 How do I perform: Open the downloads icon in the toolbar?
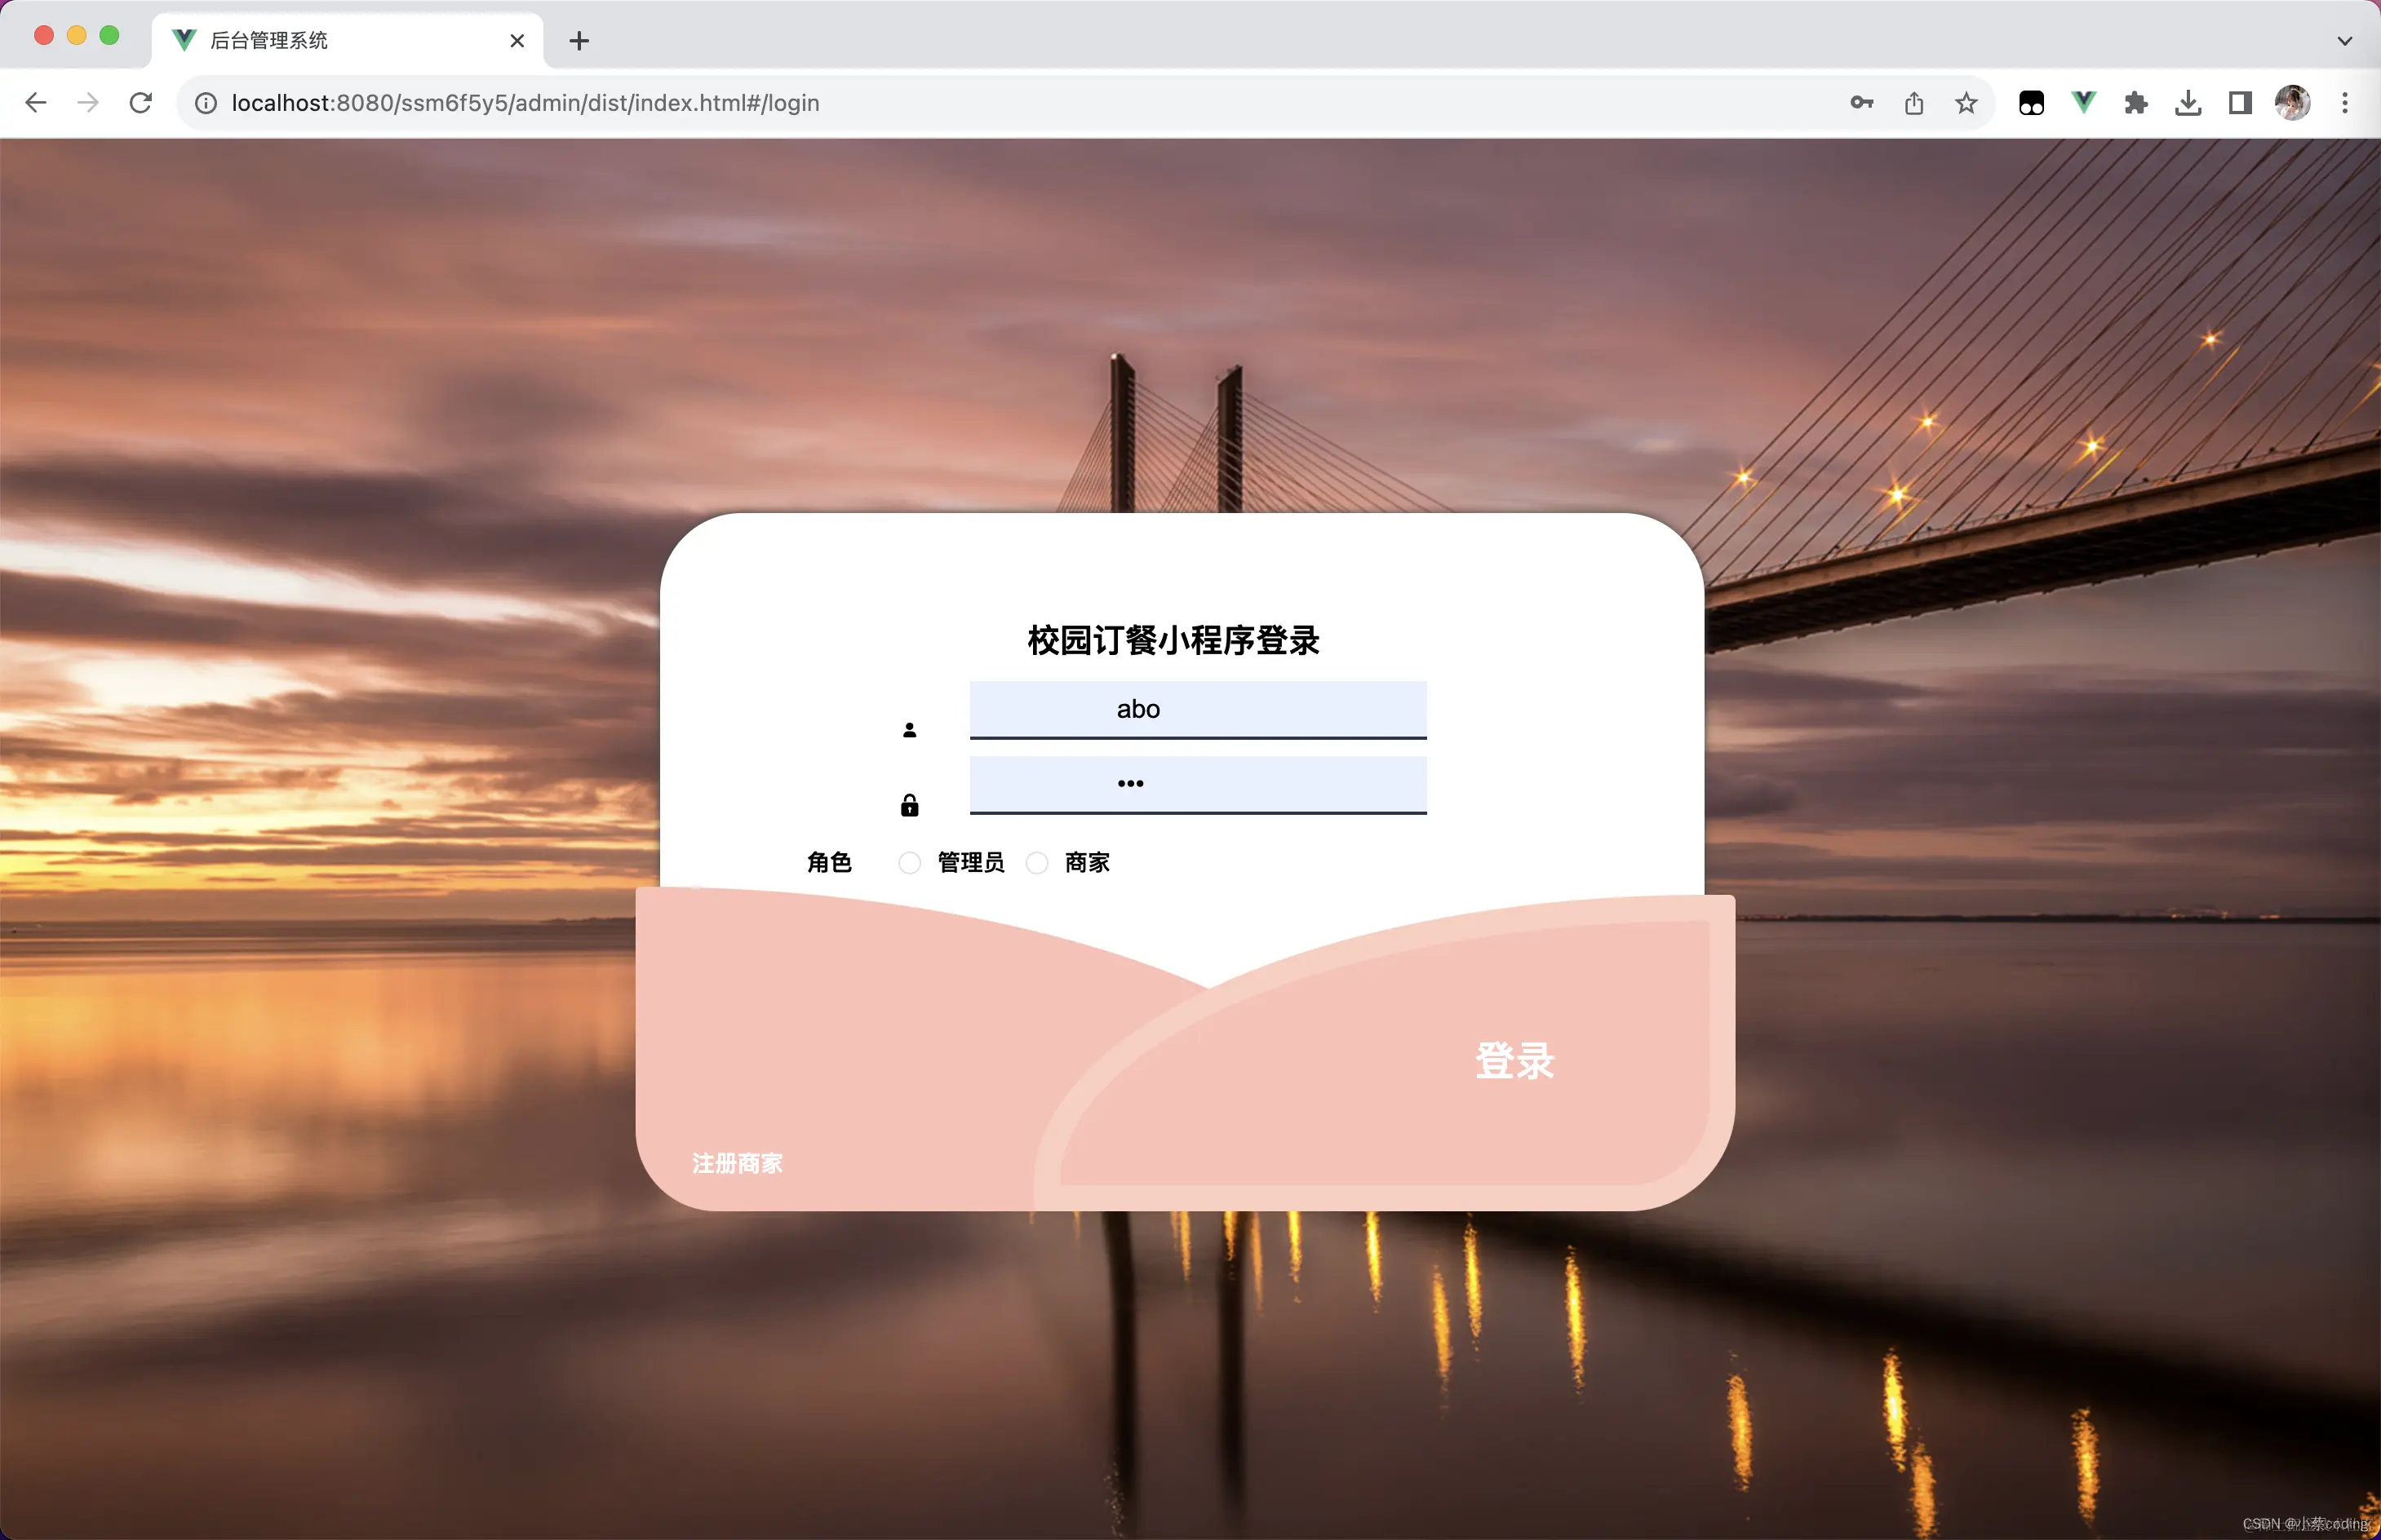click(x=2189, y=102)
